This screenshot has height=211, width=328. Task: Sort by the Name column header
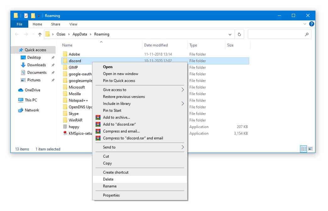point(101,45)
